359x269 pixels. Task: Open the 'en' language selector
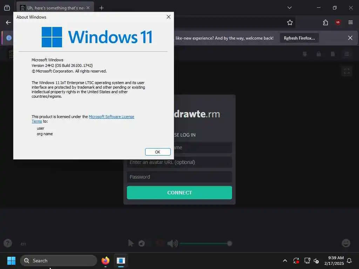[23, 244]
